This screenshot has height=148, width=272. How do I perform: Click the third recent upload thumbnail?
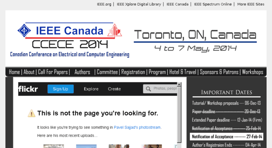click(119, 146)
